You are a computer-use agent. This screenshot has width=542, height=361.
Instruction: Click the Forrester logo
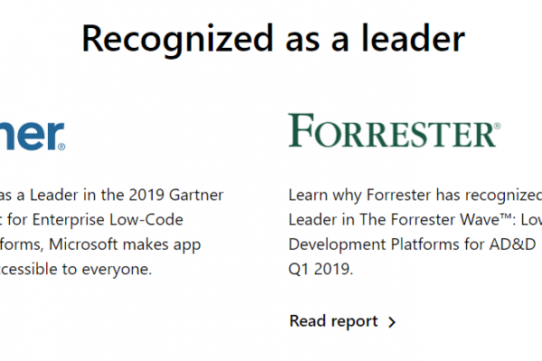click(393, 131)
